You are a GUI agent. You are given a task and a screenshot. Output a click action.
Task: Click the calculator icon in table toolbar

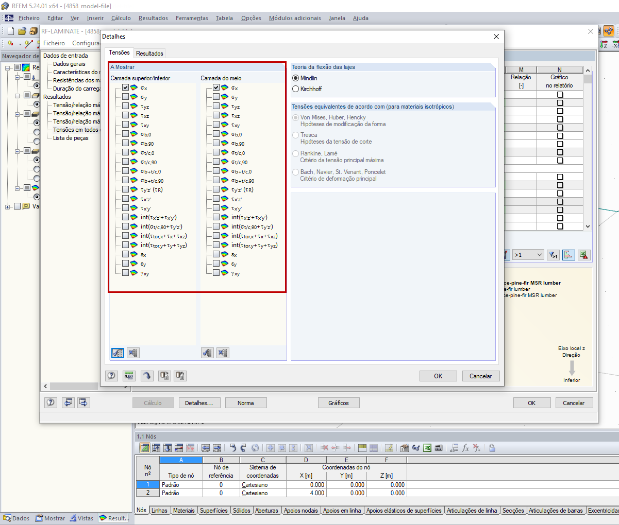(x=439, y=448)
